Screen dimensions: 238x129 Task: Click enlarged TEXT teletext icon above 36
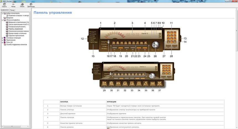pyautogui.click(x=152, y=83)
